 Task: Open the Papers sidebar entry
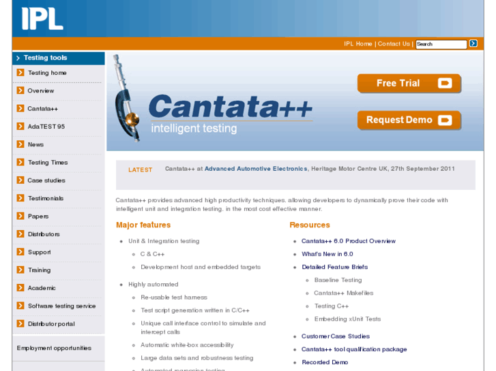point(38,216)
